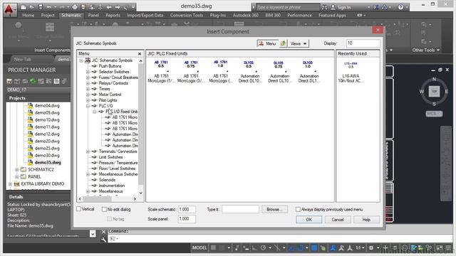This screenshot has height=256, width=456.
Task: Select AB 1761 0.5 MicroLogix symbol
Action: (161, 71)
